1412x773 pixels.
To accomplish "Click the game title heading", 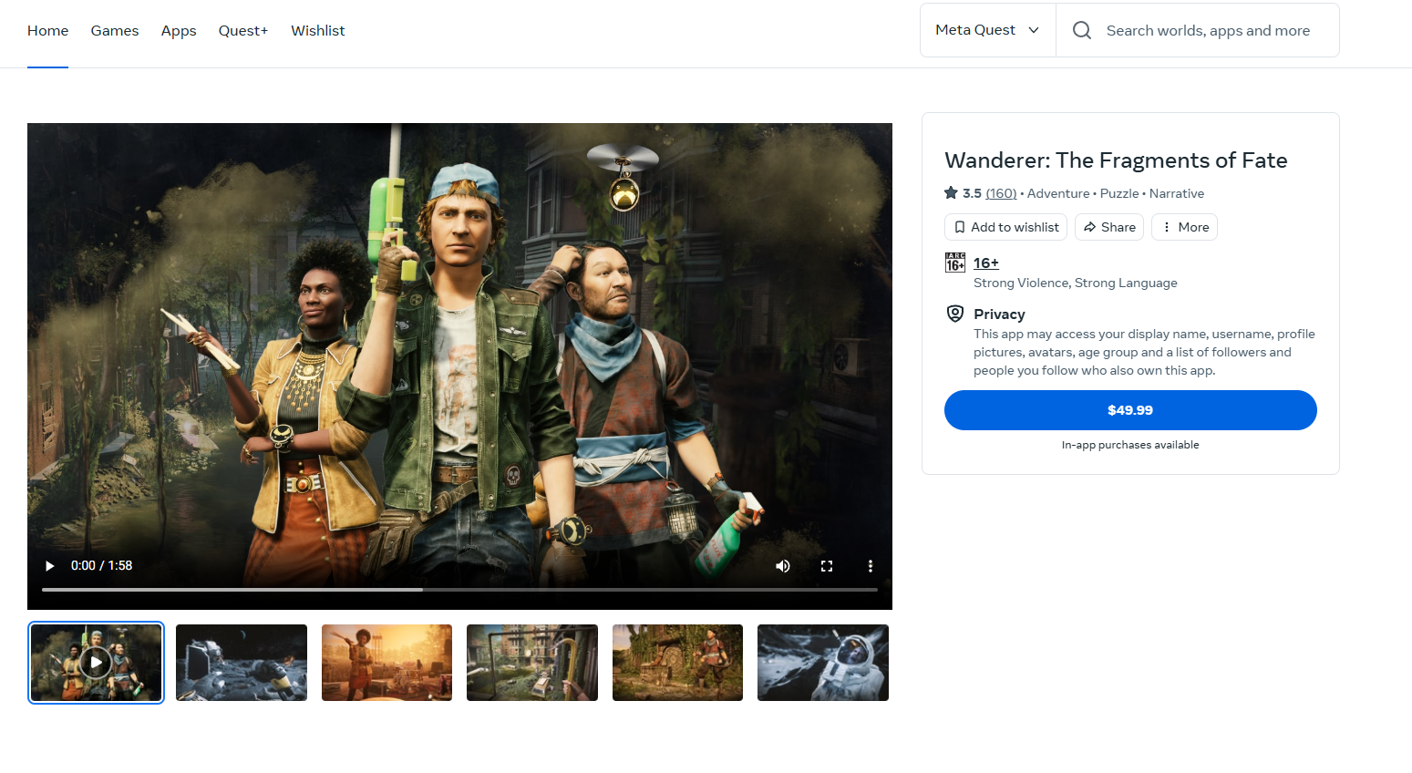I will coord(1116,160).
